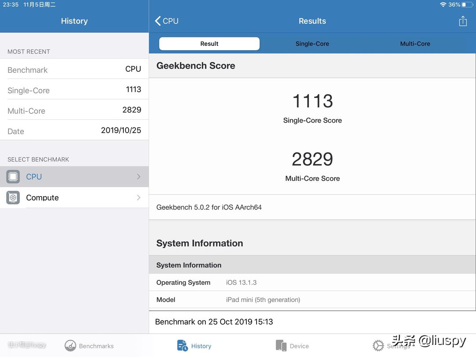The image size is (476, 357).
Task: Tap the back chevron next to CPU
Action: click(158, 21)
